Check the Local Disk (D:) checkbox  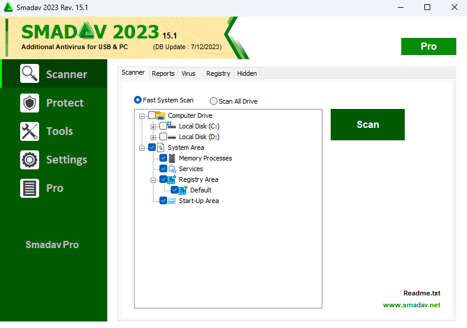point(163,137)
